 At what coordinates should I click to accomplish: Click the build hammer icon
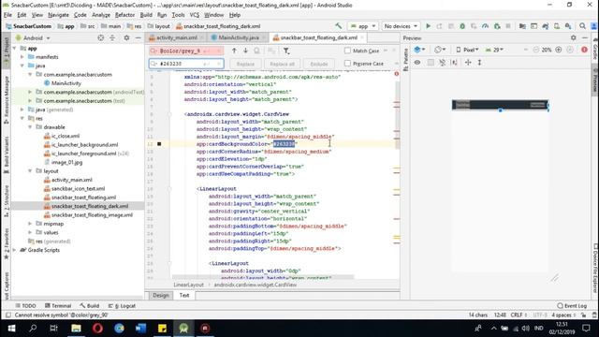339,26
